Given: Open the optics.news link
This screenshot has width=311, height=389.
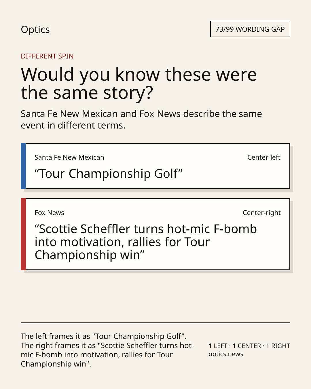Looking at the screenshot, I should [x=226, y=354].
